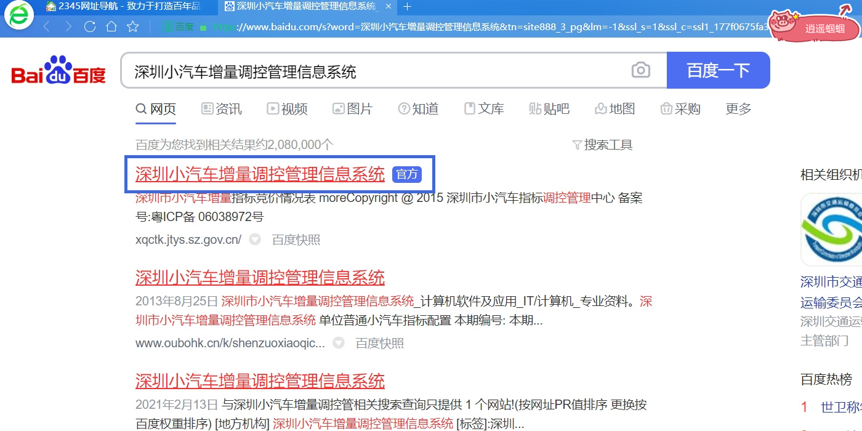The width and height of the screenshot is (862, 431).
Task: Click the 世卫 hot search item
Action: pos(841,407)
